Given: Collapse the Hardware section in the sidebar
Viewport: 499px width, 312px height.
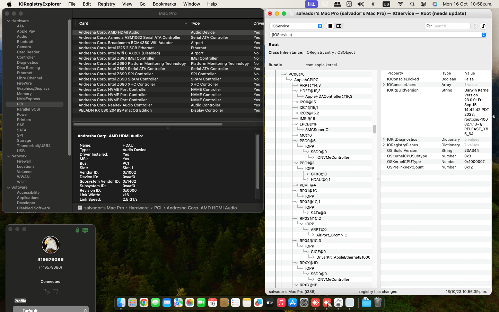Looking at the screenshot, I should pyautogui.click(x=9, y=21).
